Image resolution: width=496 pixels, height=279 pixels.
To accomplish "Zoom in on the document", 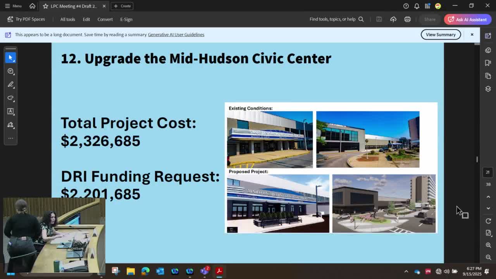I will (488, 245).
